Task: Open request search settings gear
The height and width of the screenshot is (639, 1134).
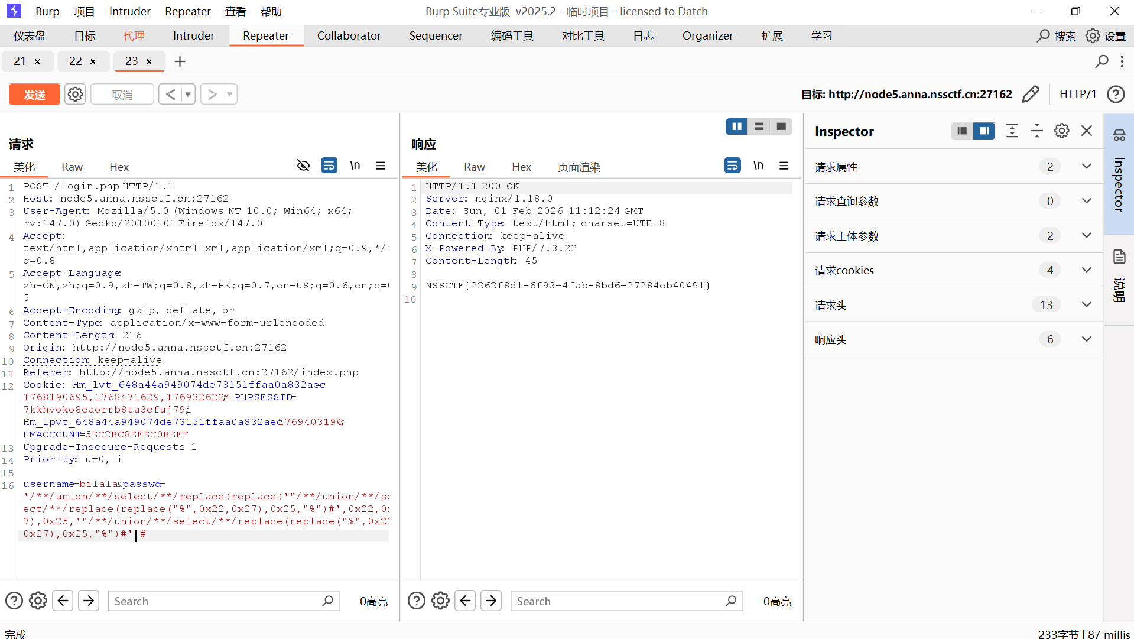Action: point(38,601)
